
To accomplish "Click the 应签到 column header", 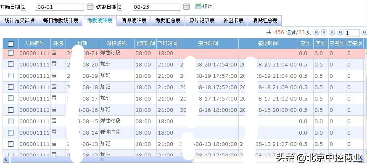I will (x=337, y=43).
